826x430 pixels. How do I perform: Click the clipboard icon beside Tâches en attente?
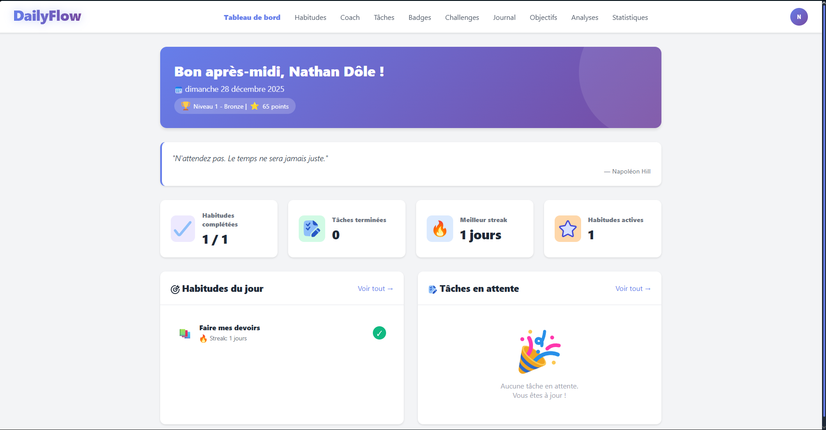click(x=432, y=289)
